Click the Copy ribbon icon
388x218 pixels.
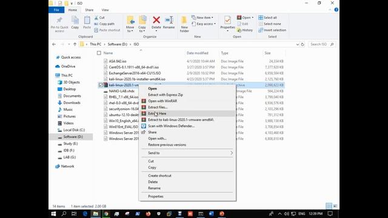[x=75, y=21]
